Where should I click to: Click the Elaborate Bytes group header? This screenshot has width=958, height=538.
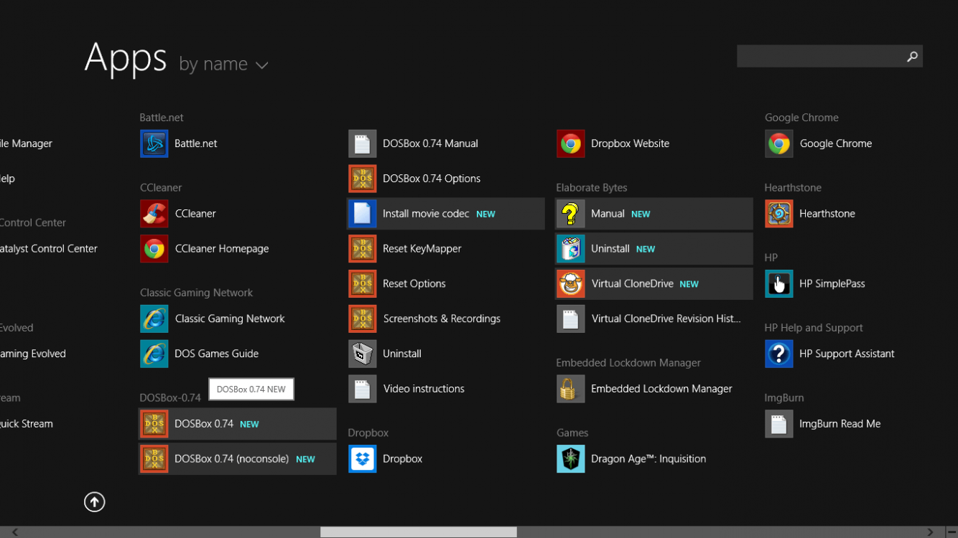[592, 188]
